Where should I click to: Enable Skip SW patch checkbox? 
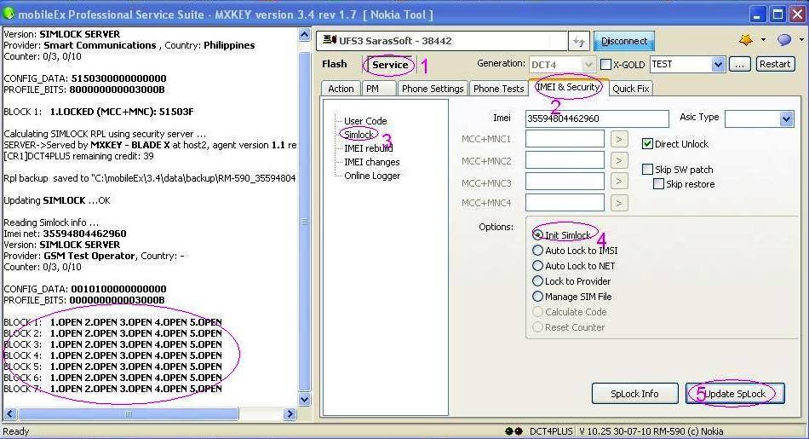tap(647, 169)
